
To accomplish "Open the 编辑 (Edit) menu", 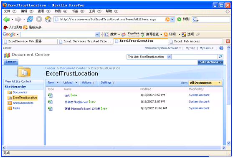I will (27, 11).
